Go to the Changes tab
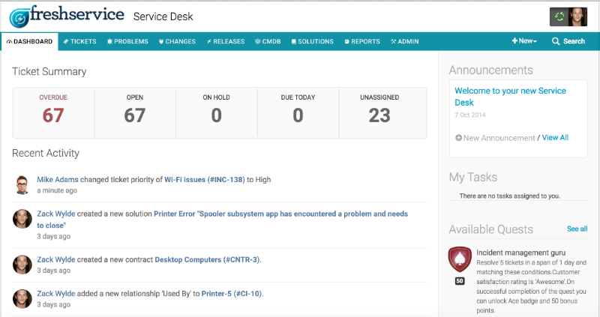 [177, 41]
